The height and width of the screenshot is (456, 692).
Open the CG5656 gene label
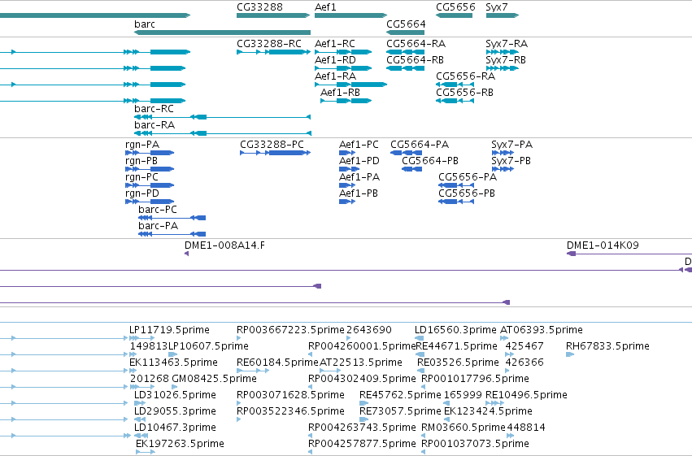(455, 7)
